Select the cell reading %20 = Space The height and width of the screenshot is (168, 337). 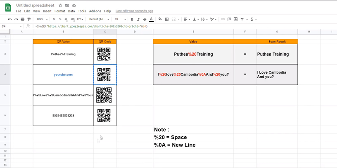(193, 138)
